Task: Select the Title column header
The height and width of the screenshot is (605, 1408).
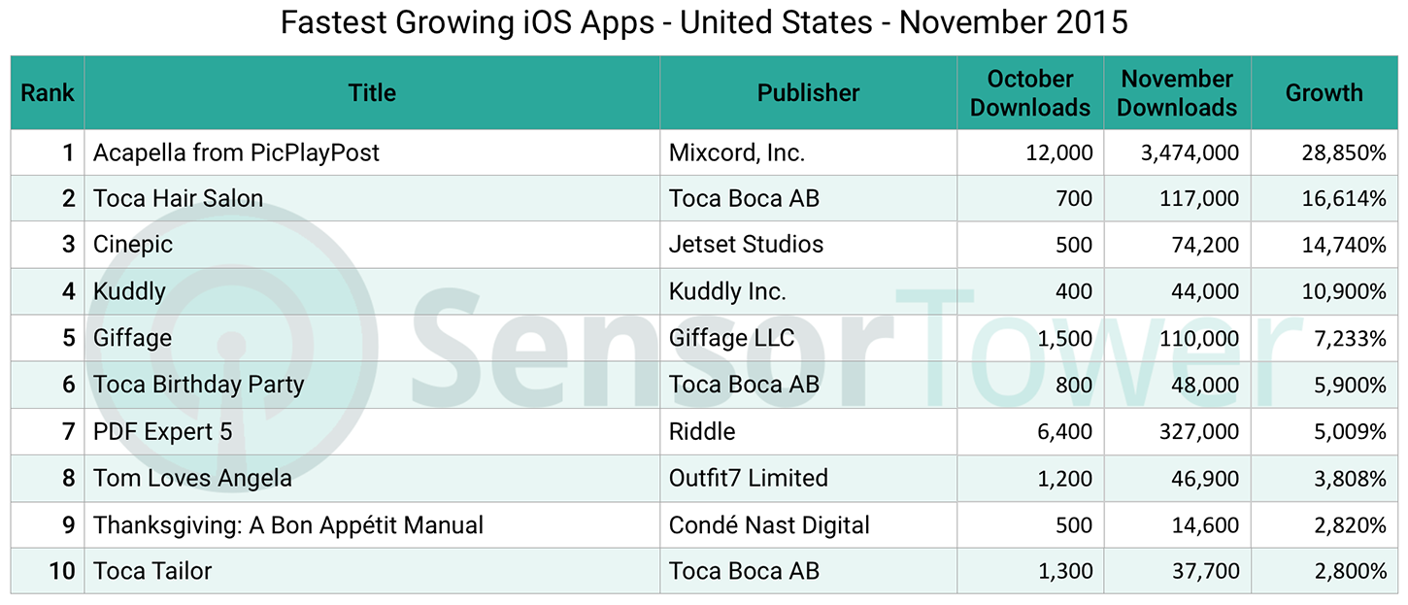Action: (372, 93)
